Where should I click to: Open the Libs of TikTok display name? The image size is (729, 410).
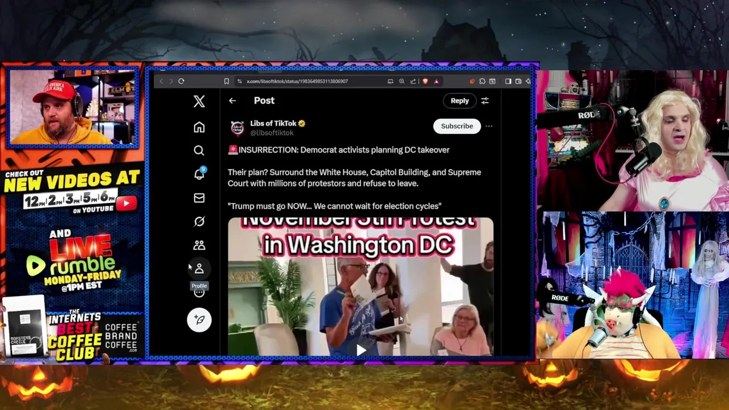(x=273, y=123)
